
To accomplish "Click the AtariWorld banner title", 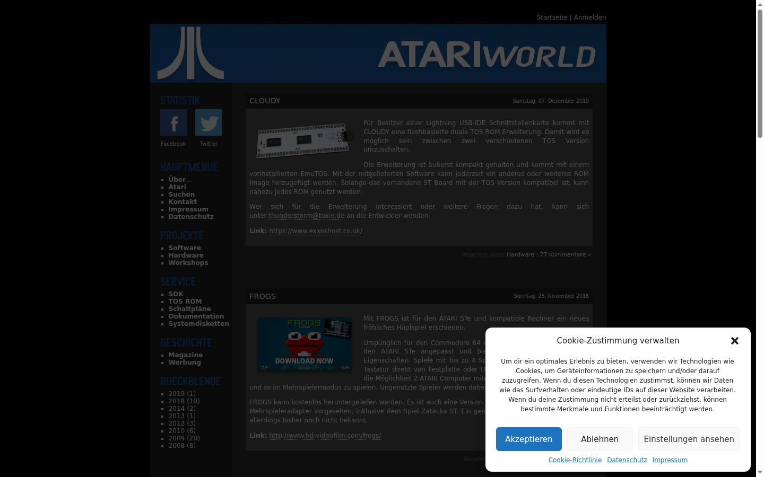I will click(487, 55).
